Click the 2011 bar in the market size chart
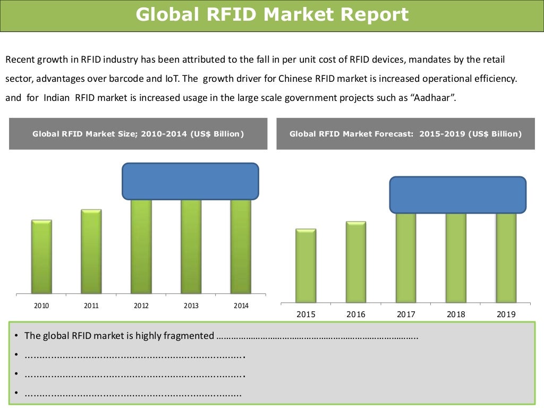 coord(91,251)
